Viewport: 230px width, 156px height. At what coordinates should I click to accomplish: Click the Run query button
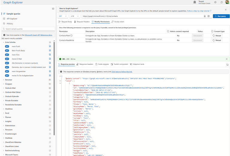coord(221,16)
